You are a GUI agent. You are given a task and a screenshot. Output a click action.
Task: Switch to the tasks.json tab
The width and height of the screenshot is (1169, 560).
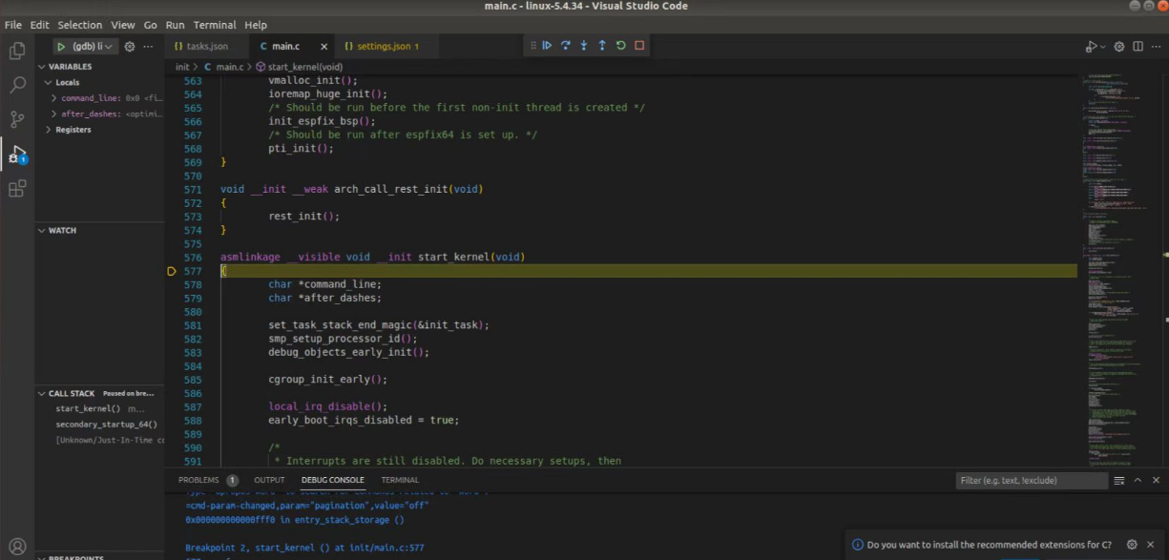click(207, 46)
